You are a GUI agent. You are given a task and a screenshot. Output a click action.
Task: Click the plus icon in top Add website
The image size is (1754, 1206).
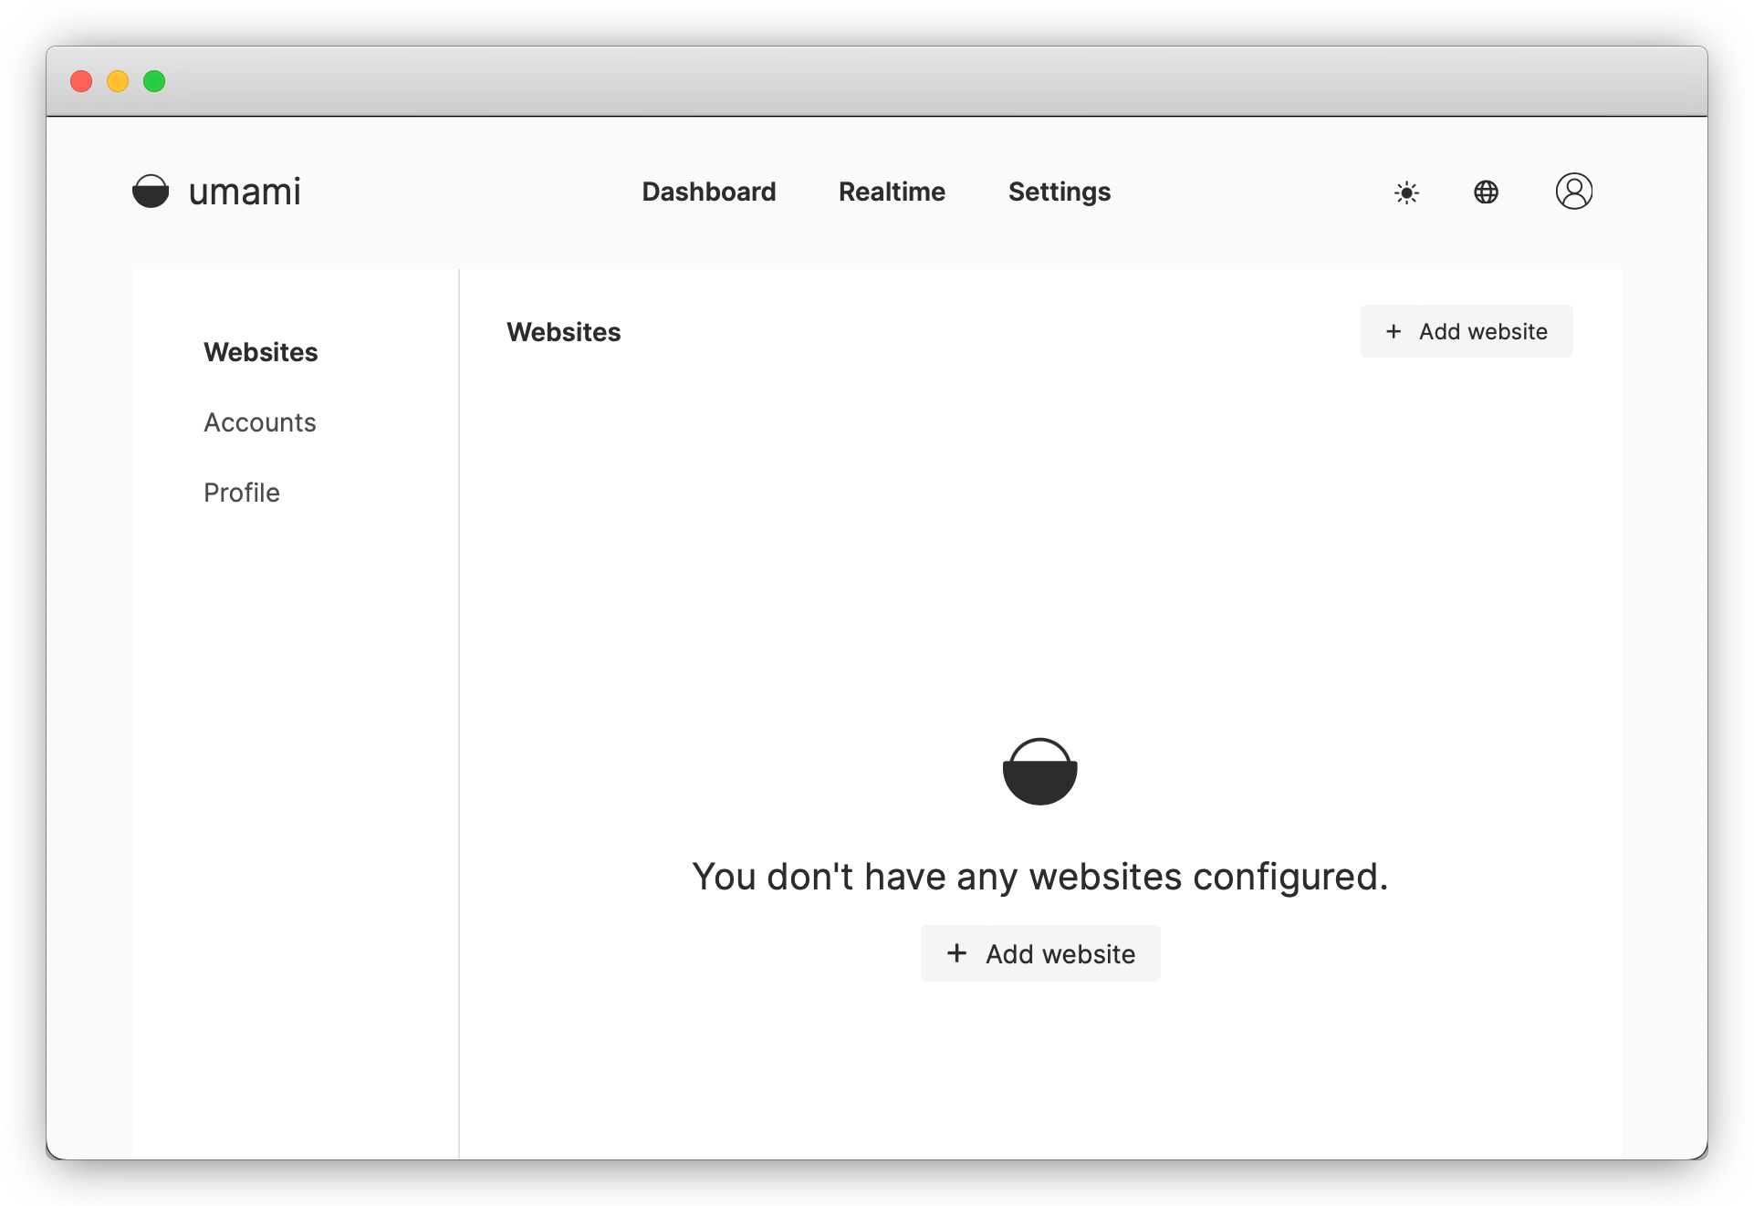[x=1394, y=332]
